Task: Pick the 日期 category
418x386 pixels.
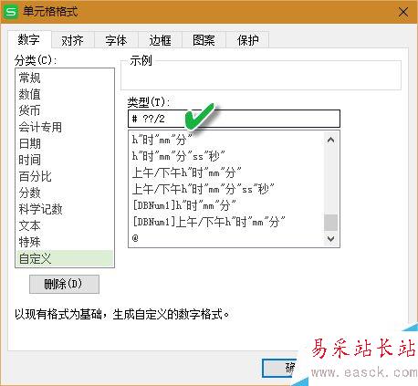Action: [x=65, y=143]
